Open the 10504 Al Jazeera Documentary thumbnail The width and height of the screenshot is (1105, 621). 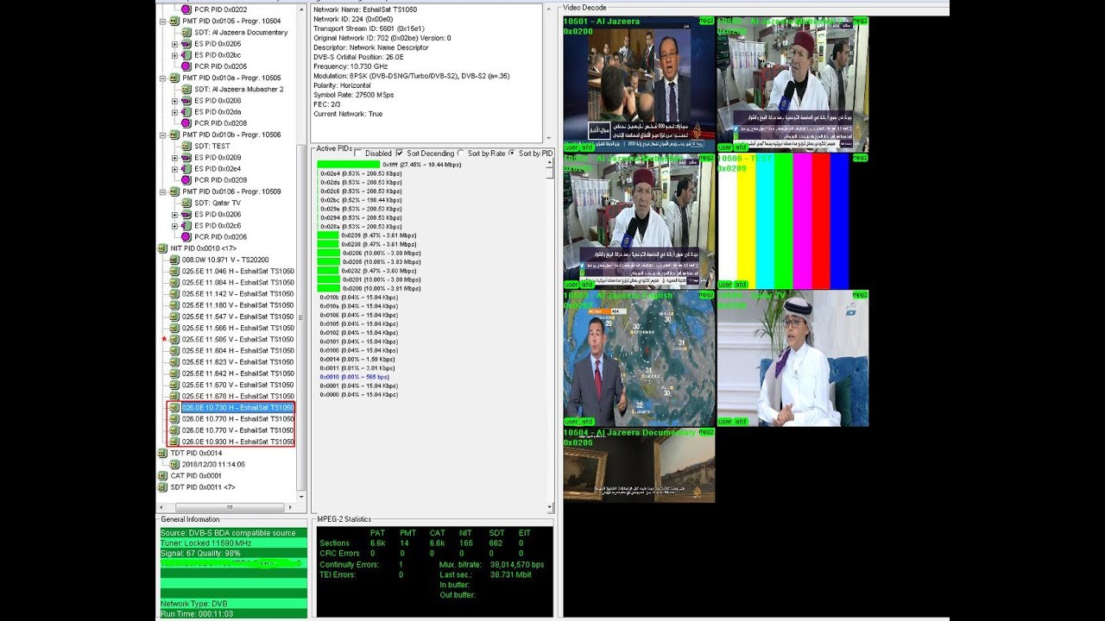pos(639,465)
